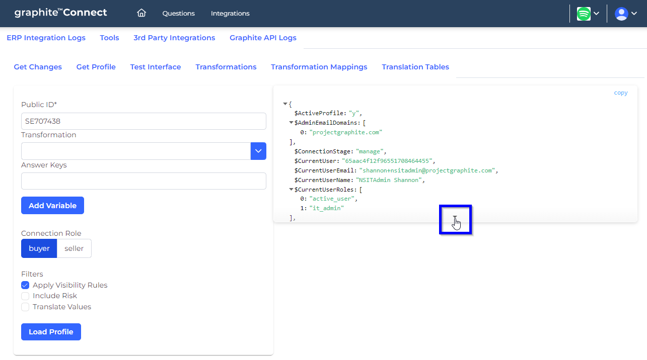Image resolution: width=647 pixels, height=360 pixels.
Task: Enable the Include Risk filter
Action: pyautogui.click(x=25, y=296)
